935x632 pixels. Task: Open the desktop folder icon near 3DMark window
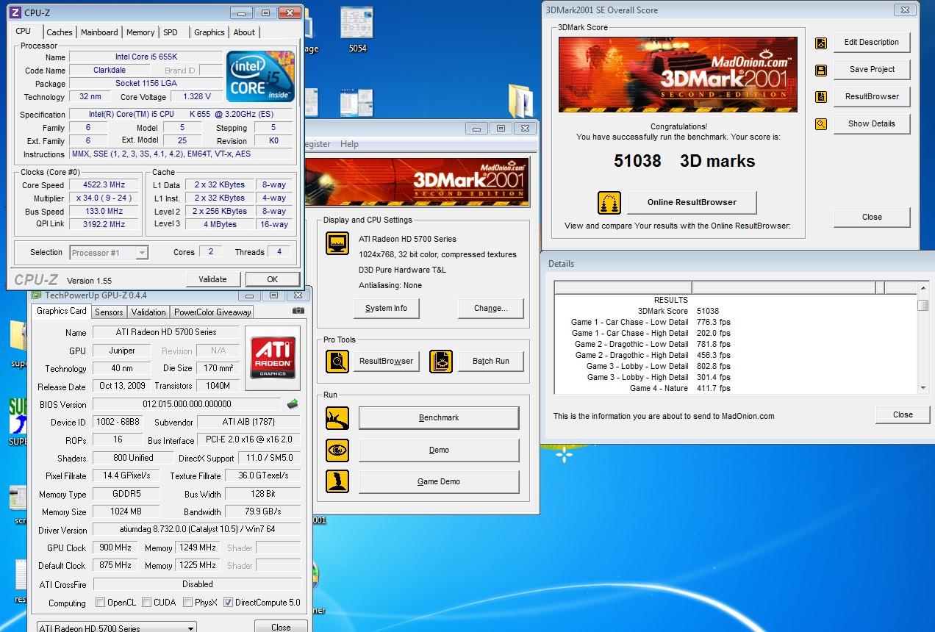[520, 101]
